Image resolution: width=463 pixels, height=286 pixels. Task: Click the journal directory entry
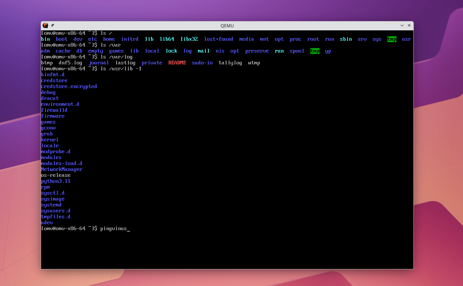pyautogui.click(x=99, y=63)
